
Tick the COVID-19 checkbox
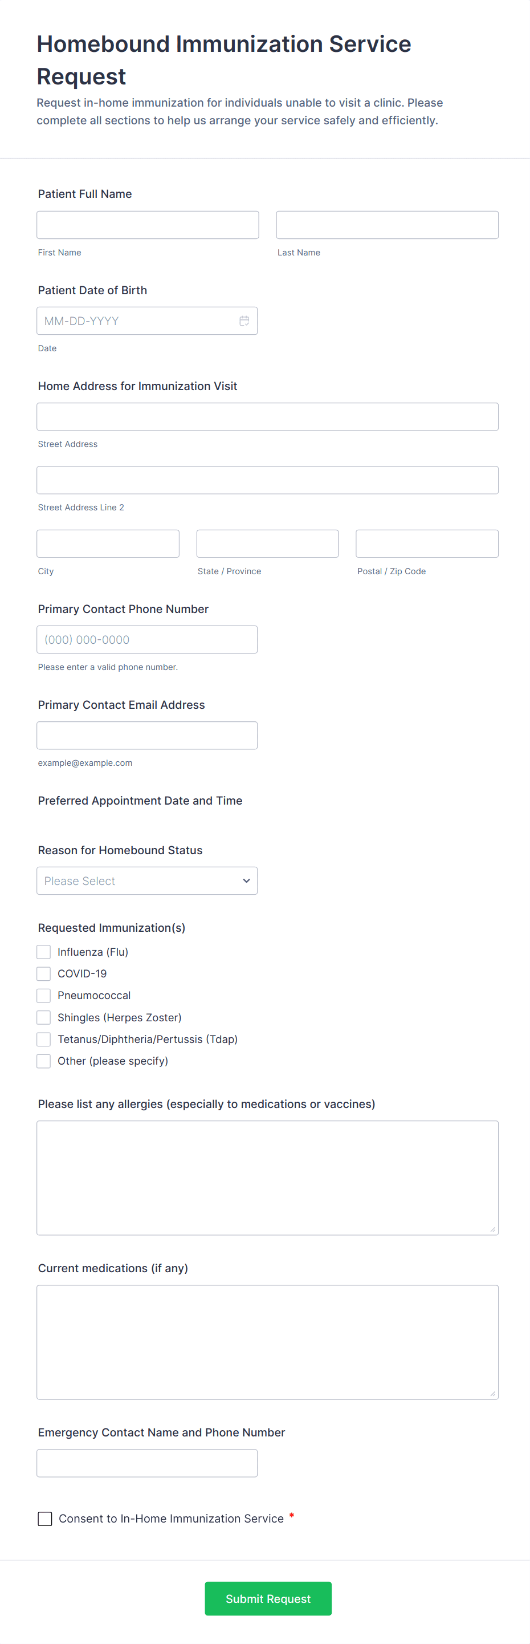coord(44,974)
